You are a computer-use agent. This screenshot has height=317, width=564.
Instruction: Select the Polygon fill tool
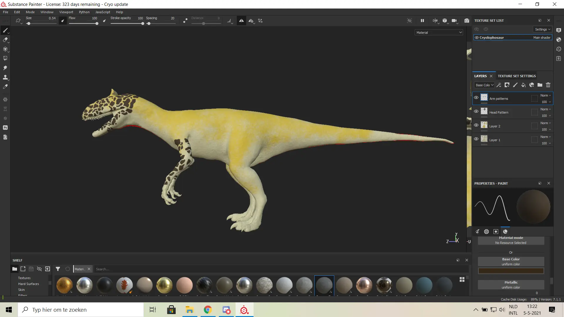[5, 58]
